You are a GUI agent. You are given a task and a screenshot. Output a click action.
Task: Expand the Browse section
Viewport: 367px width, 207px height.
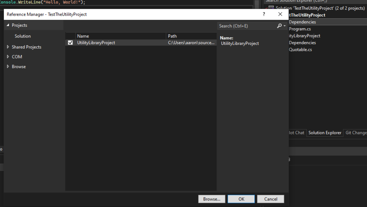pos(8,66)
